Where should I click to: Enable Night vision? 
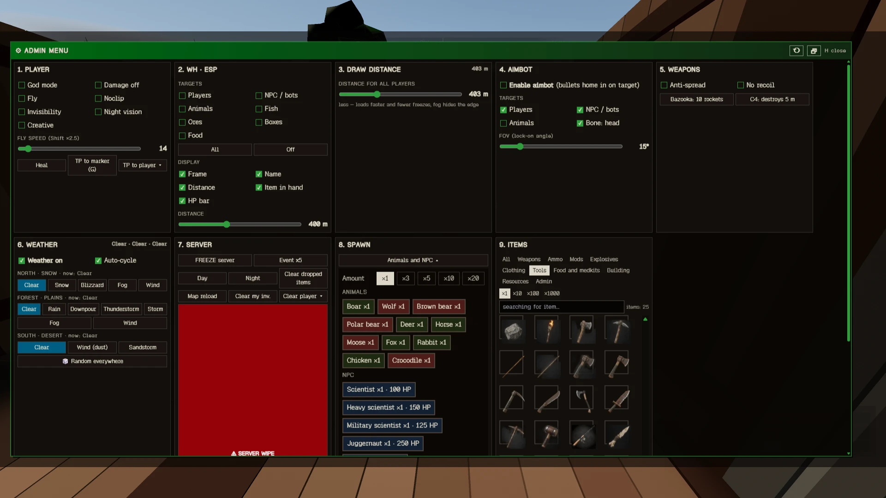[x=98, y=112]
